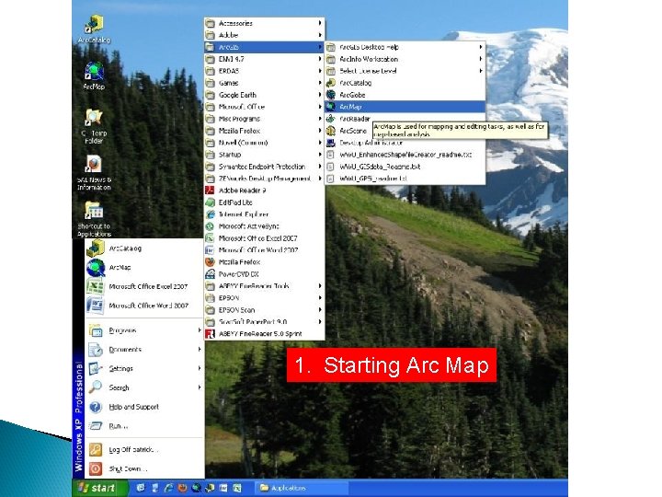Click ArcCatalog quick launch icon on taskbar
This screenshot has width=662, height=497.
pyautogui.click(x=210, y=488)
